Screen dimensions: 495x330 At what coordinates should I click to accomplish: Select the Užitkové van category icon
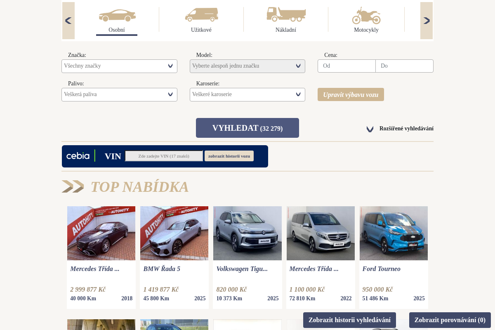point(202,14)
